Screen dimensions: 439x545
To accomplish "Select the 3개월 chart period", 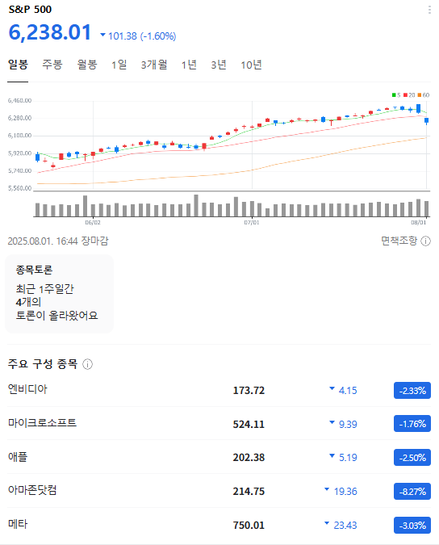I will tap(154, 65).
